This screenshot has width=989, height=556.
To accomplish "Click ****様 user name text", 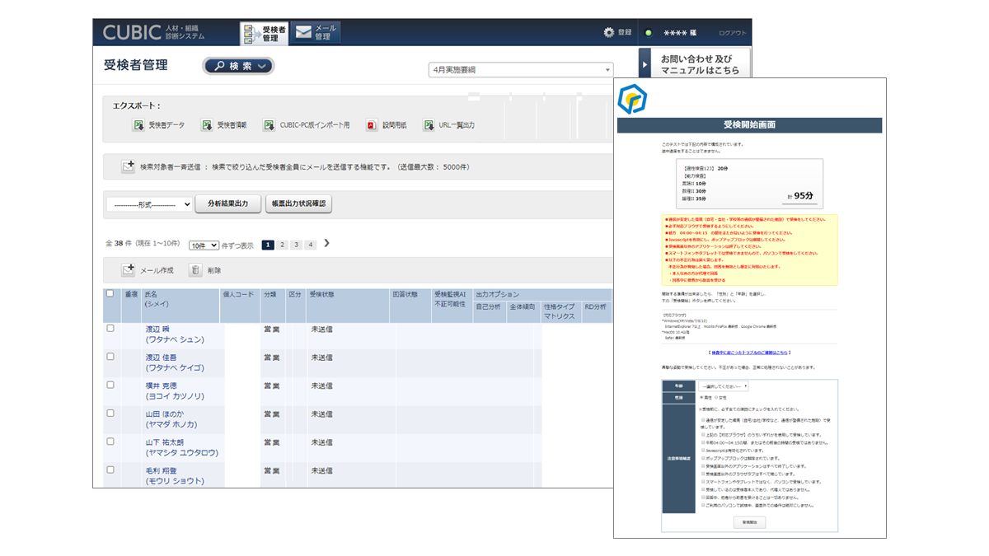I will [x=680, y=33].
